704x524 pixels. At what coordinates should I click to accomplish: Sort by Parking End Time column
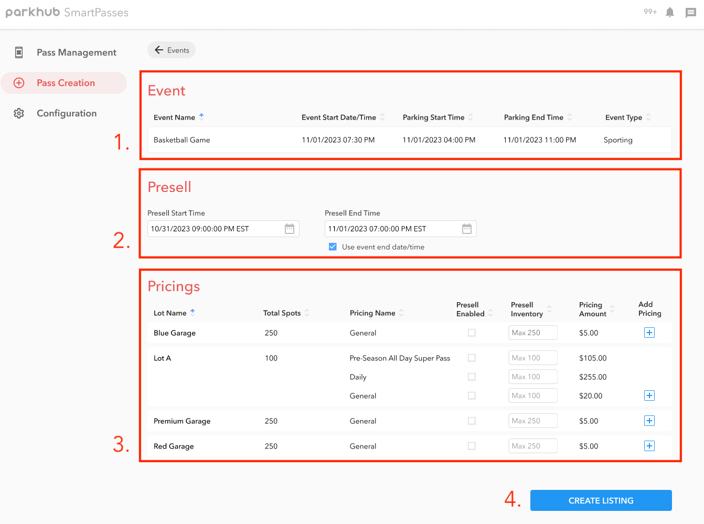click(570, 117)
